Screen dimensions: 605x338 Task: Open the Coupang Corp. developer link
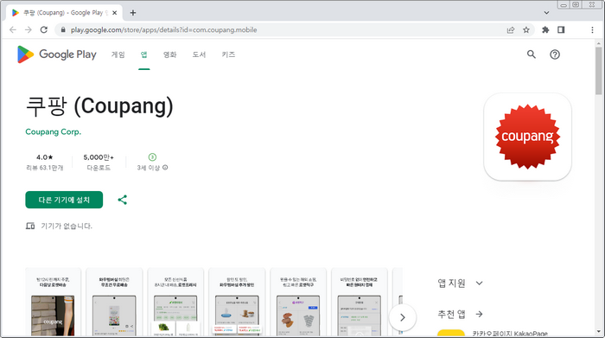(54, 131)
